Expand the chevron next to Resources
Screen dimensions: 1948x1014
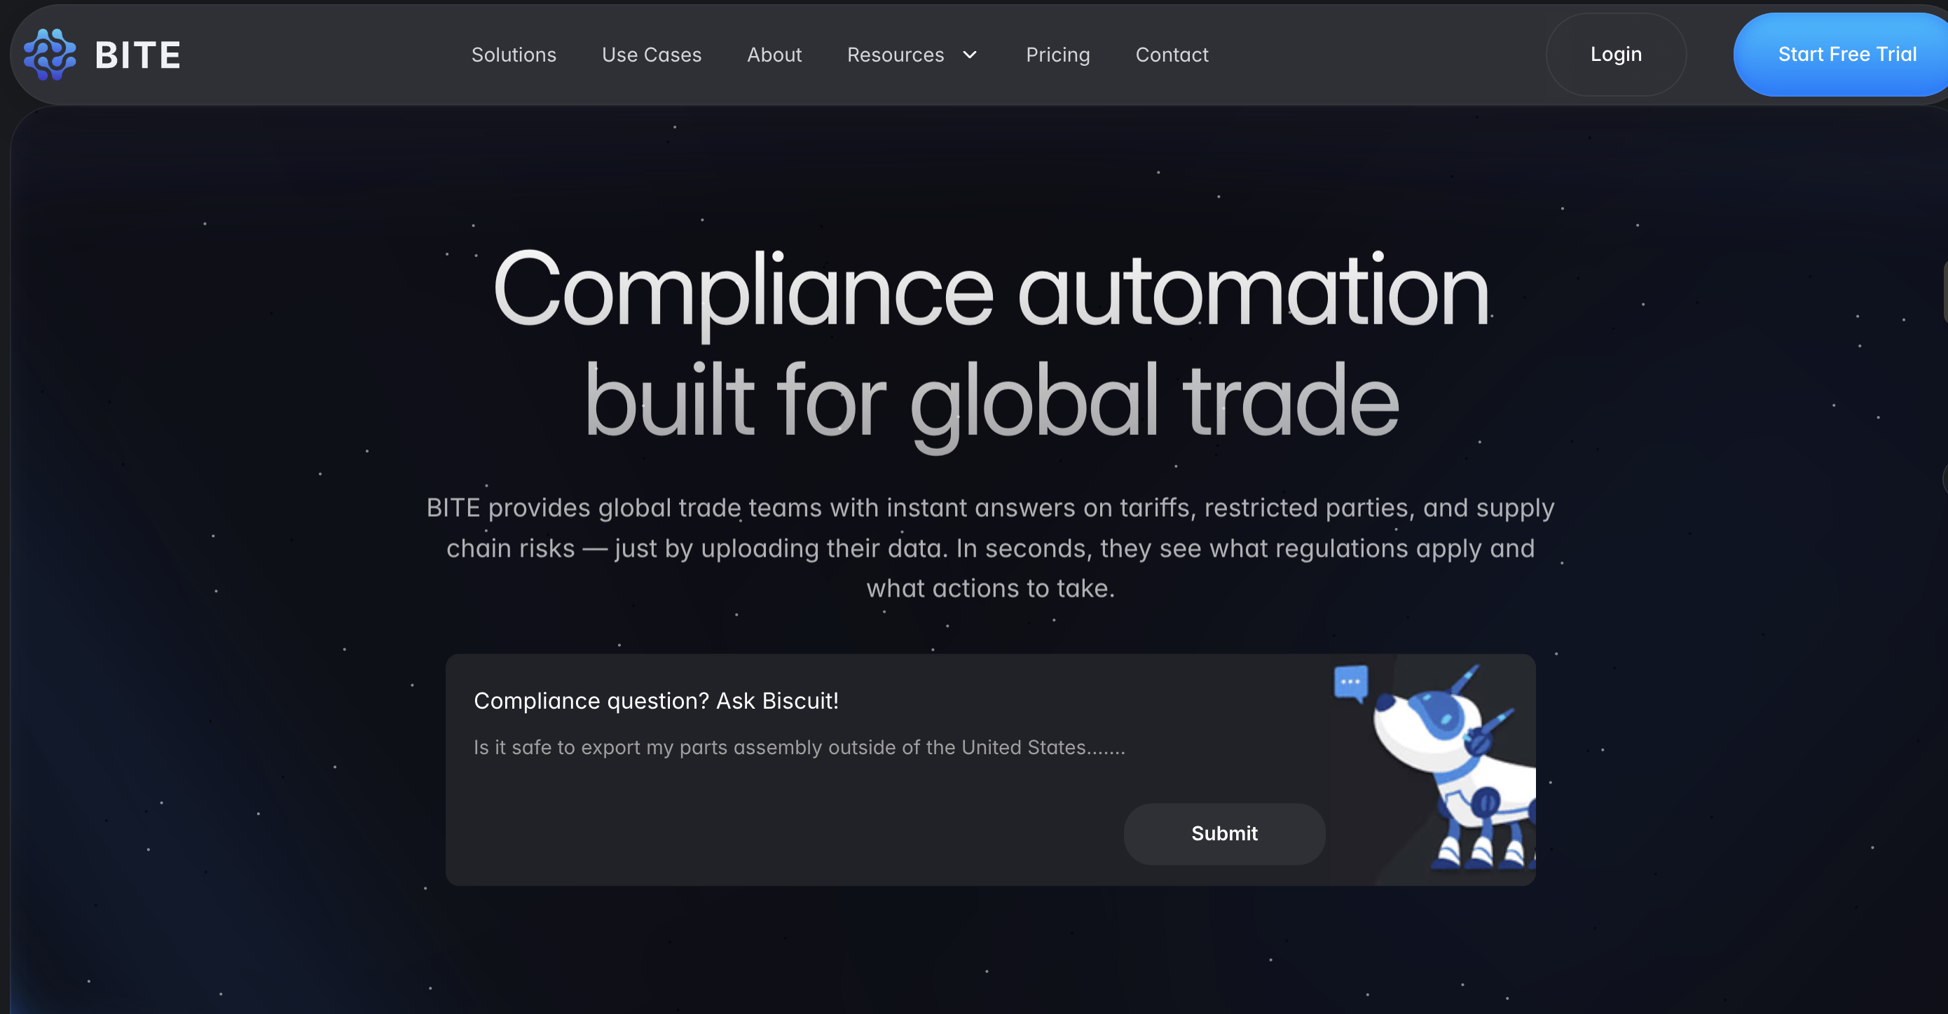pyautogui.click(x=970, y=55)
